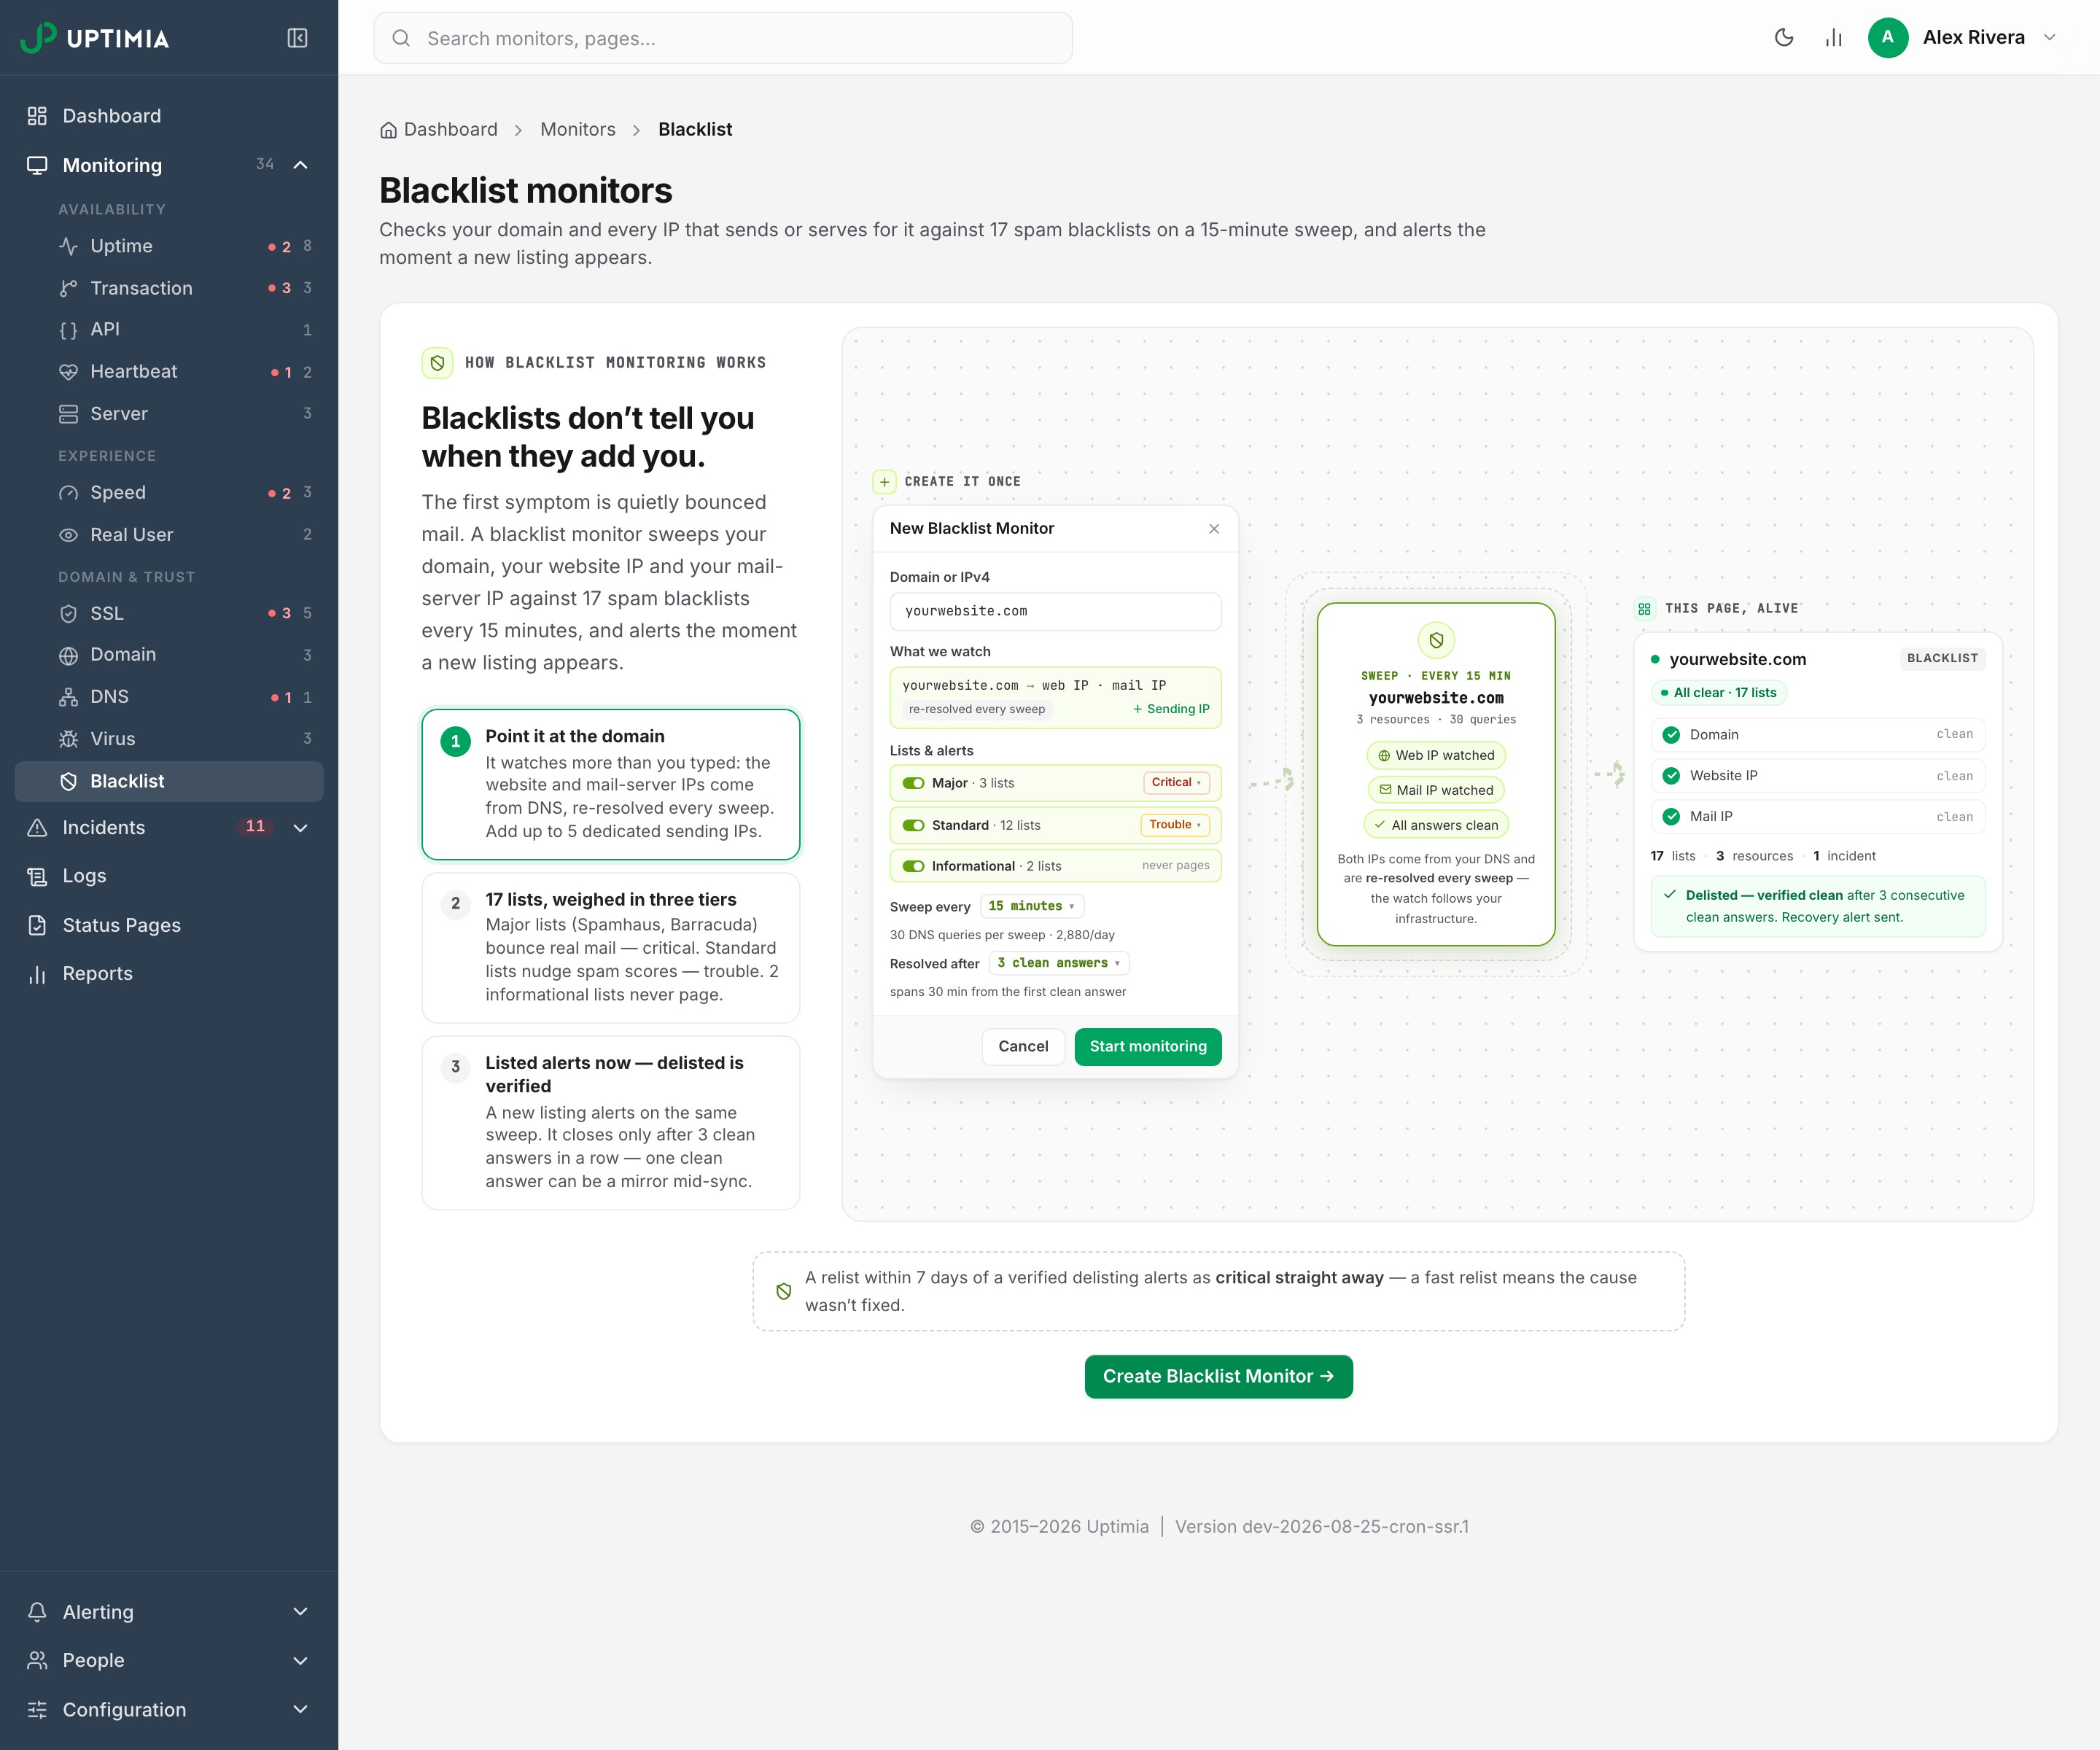Open Status Pages in sidebar
The height and width of the screenshot is (1750, 2100).
point(169,925)
